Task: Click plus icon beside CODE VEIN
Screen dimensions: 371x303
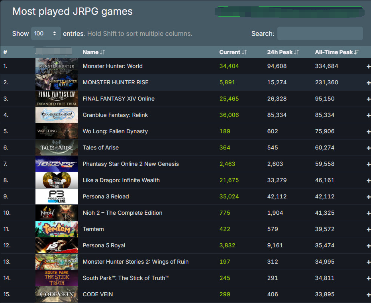Action: coord(368,295)
